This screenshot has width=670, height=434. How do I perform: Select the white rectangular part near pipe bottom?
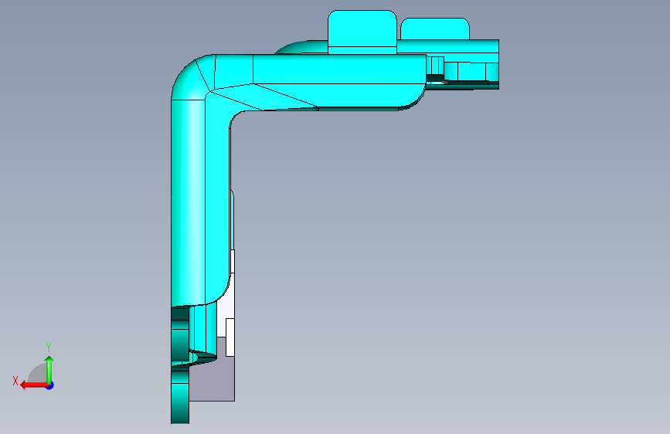pyautogui.click(x=230, y=337)
